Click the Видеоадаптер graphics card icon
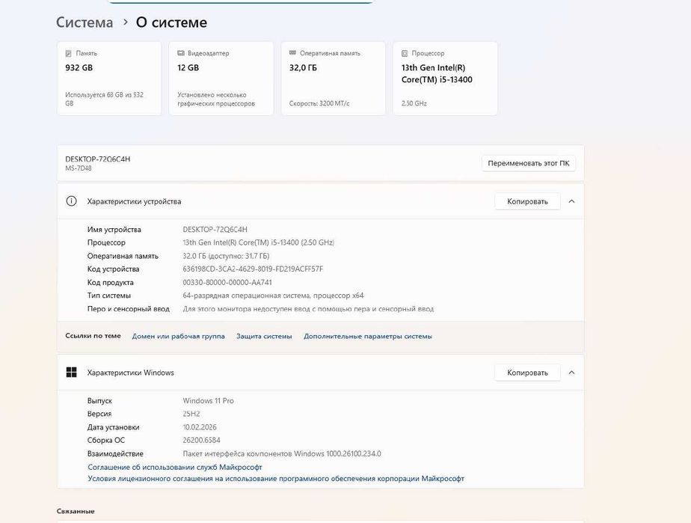The width and height of the screenshot is (691, 523). click(x=180, y=54)
